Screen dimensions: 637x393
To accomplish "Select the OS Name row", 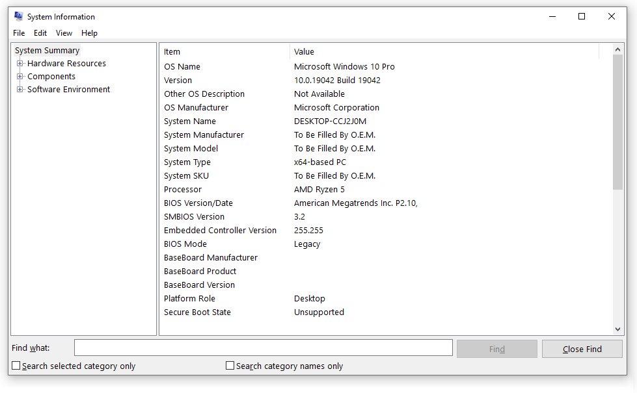I will [182, 66].
